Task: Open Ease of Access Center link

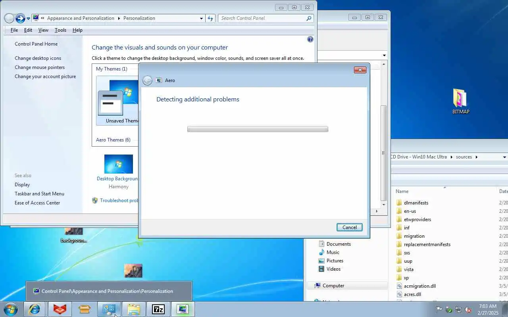Action: [37, 203]
